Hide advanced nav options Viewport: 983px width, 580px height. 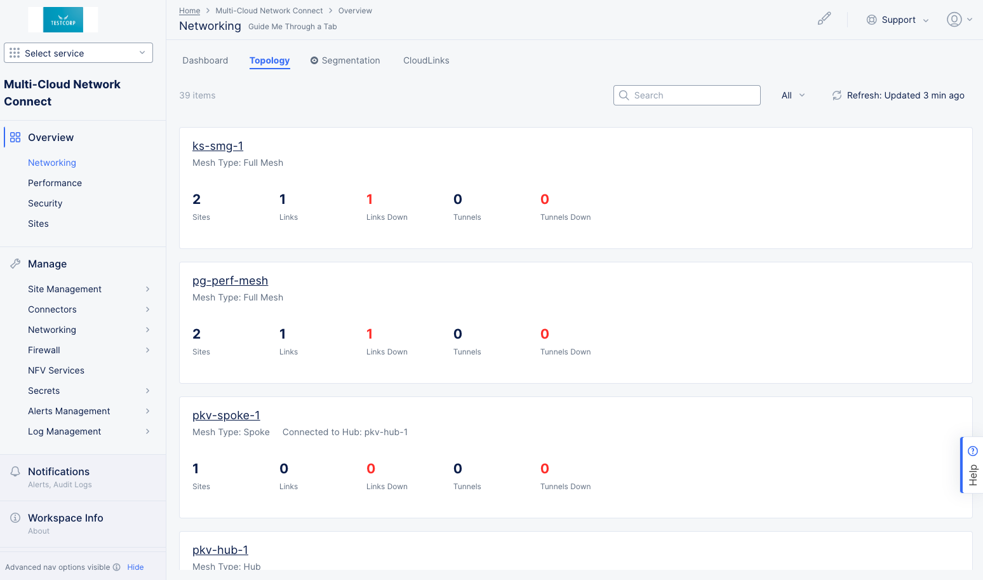coord(135,567)
